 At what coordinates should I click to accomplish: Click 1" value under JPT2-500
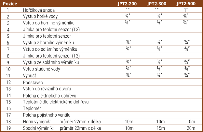[x=186, y=10]
